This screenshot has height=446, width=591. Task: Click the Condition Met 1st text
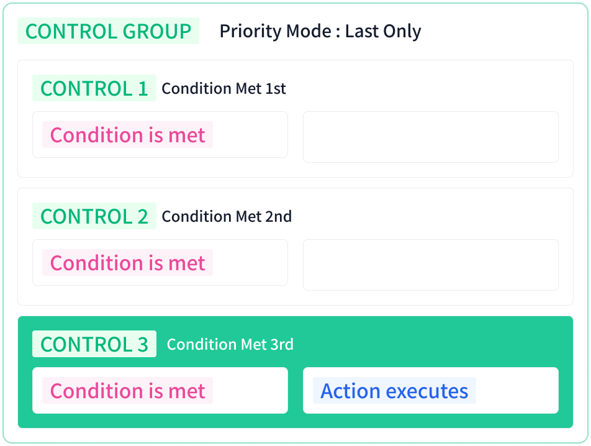pos(223,89)
